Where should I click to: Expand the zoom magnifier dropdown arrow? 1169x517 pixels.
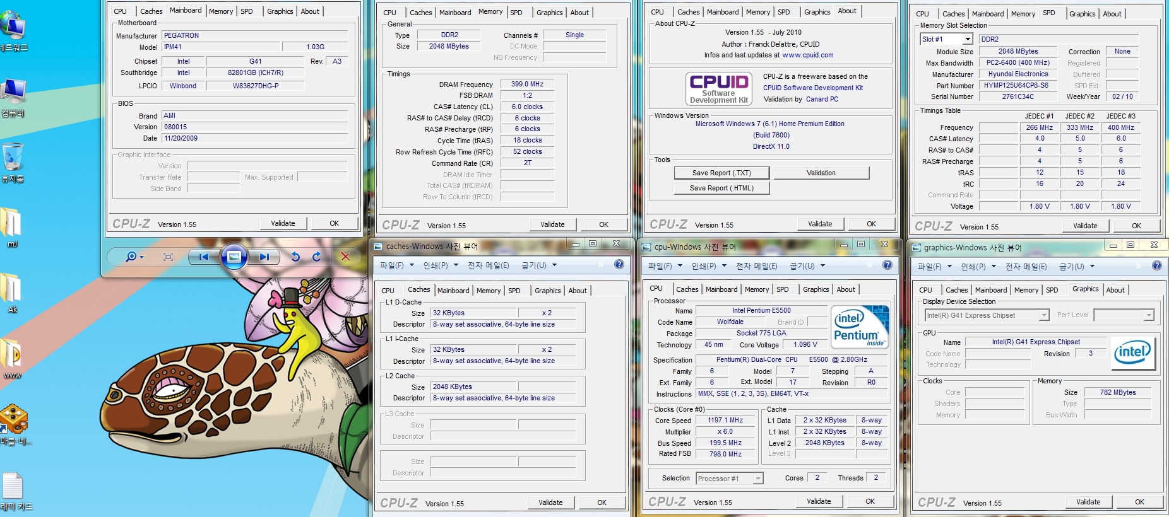[x=142, y=257]
